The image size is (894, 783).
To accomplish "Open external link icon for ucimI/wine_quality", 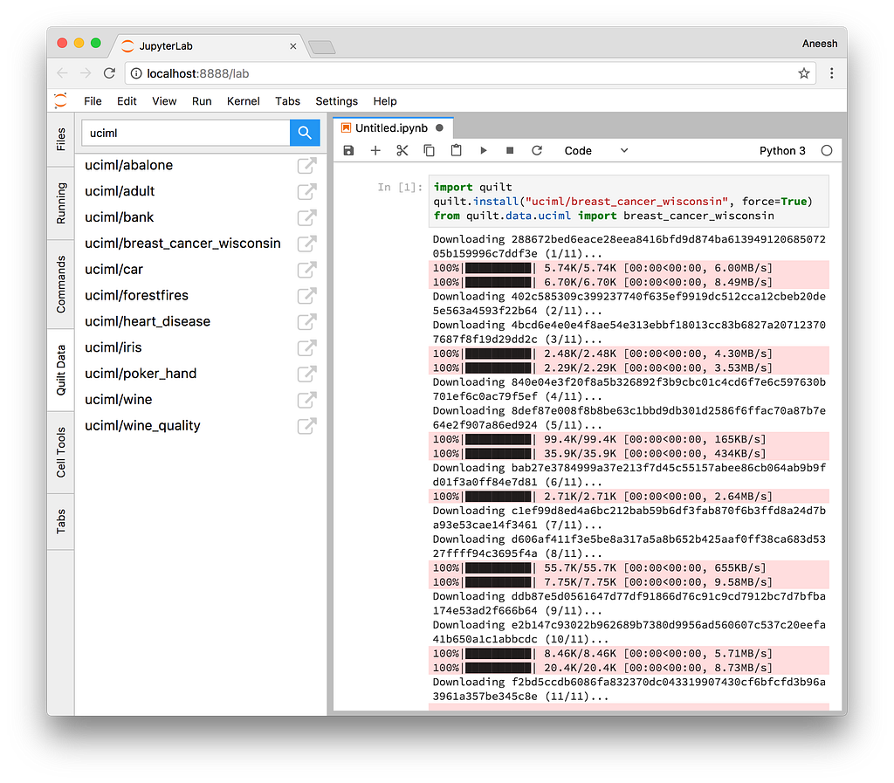I will (306, 426).
